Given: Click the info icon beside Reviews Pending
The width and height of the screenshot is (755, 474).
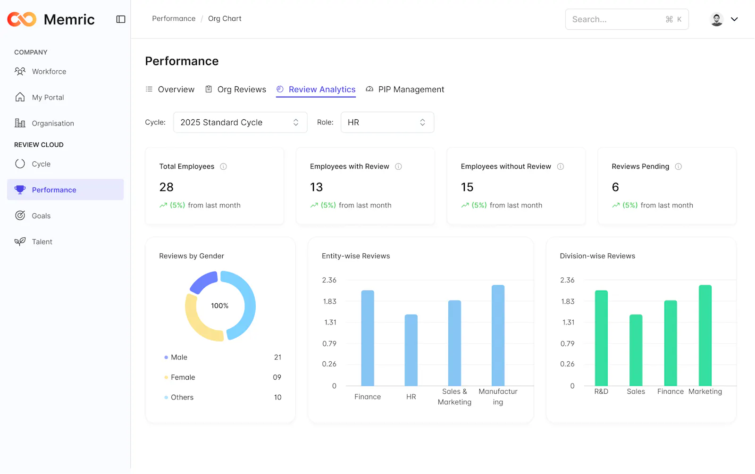Looking at the screenshot, I should [679, 166].
